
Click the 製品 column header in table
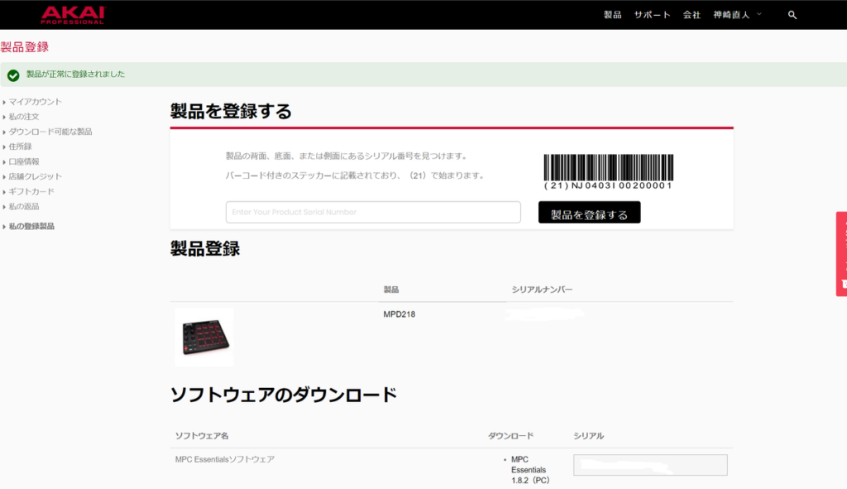[x=391, y=290]
